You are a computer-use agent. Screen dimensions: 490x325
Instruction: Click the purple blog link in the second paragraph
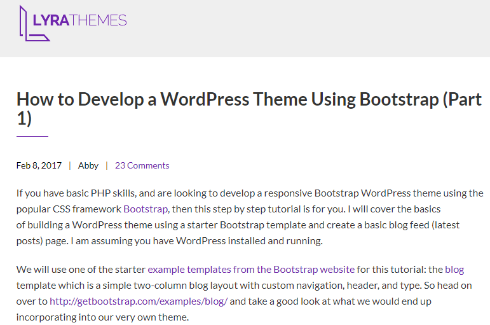click(454, 269)
